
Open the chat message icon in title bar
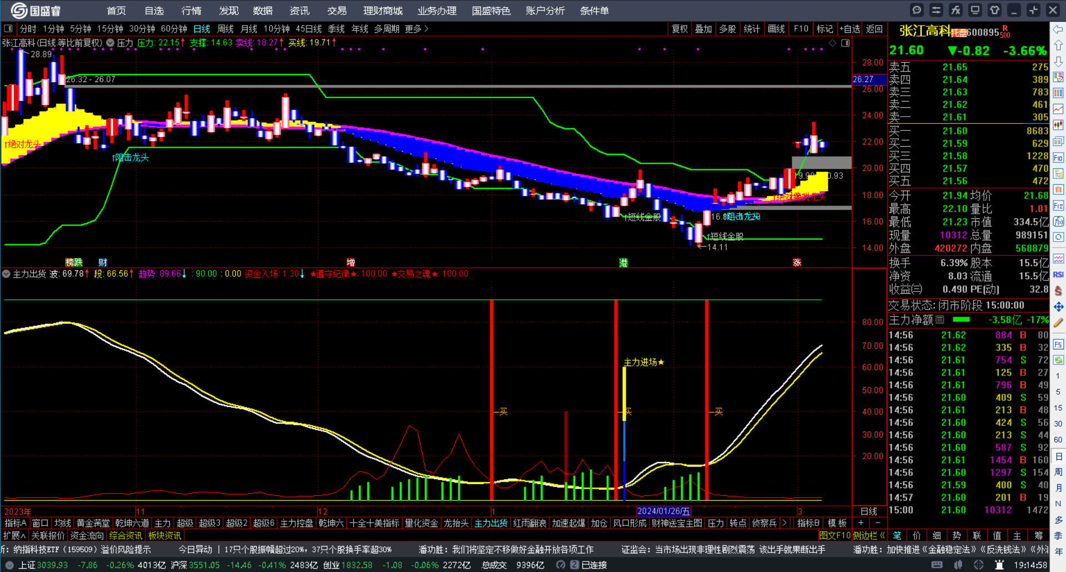point(917,10)
